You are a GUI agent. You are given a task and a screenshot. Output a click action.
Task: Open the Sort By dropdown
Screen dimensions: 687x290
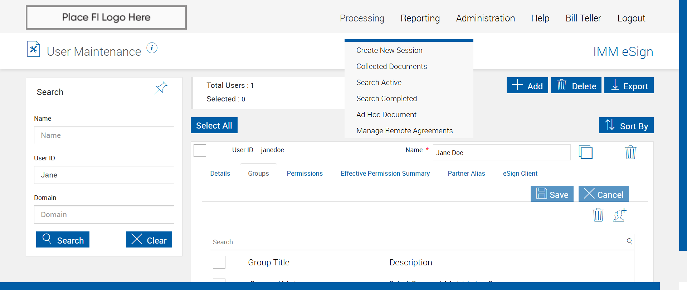click(x=626, y=125)
